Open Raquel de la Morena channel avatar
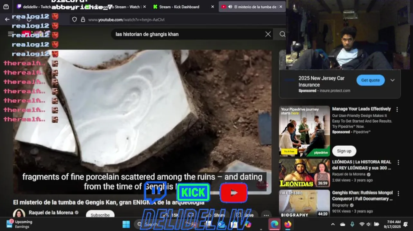The image size is (413, 231). click(x=19, y=214)
